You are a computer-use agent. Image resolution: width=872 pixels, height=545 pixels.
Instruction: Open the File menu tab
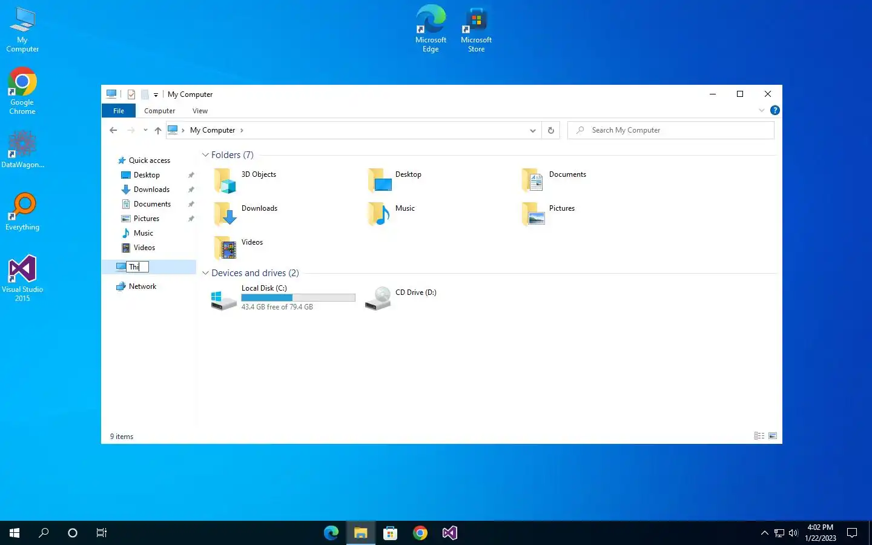[x=119, y=111]
